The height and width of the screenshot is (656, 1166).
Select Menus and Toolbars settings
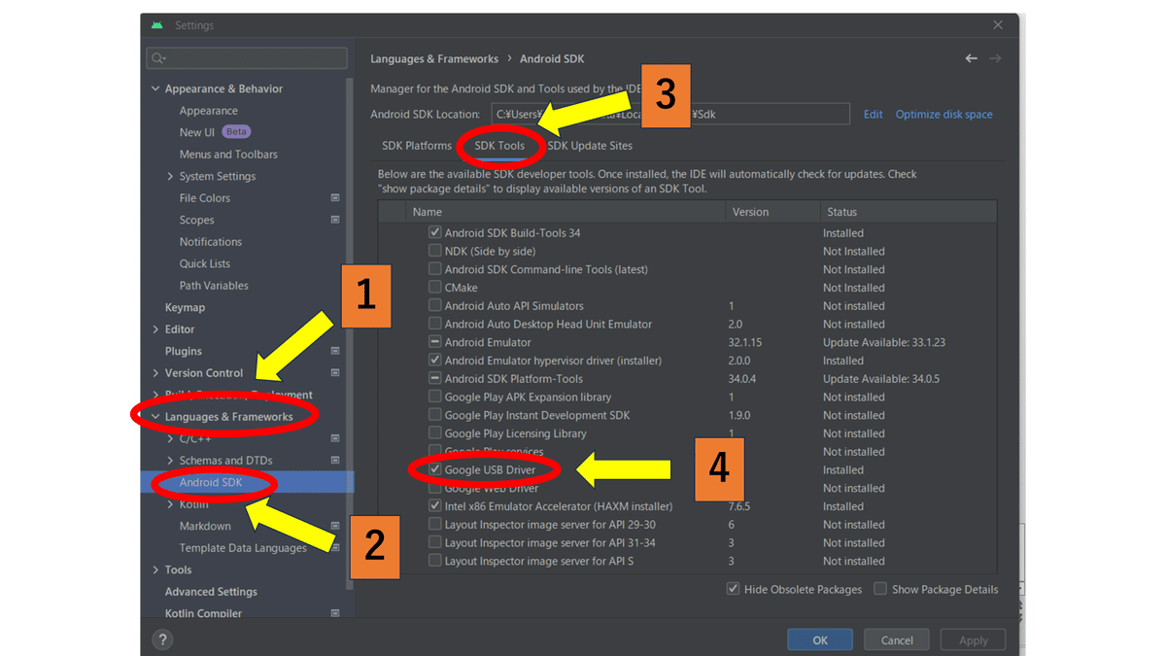228,155
